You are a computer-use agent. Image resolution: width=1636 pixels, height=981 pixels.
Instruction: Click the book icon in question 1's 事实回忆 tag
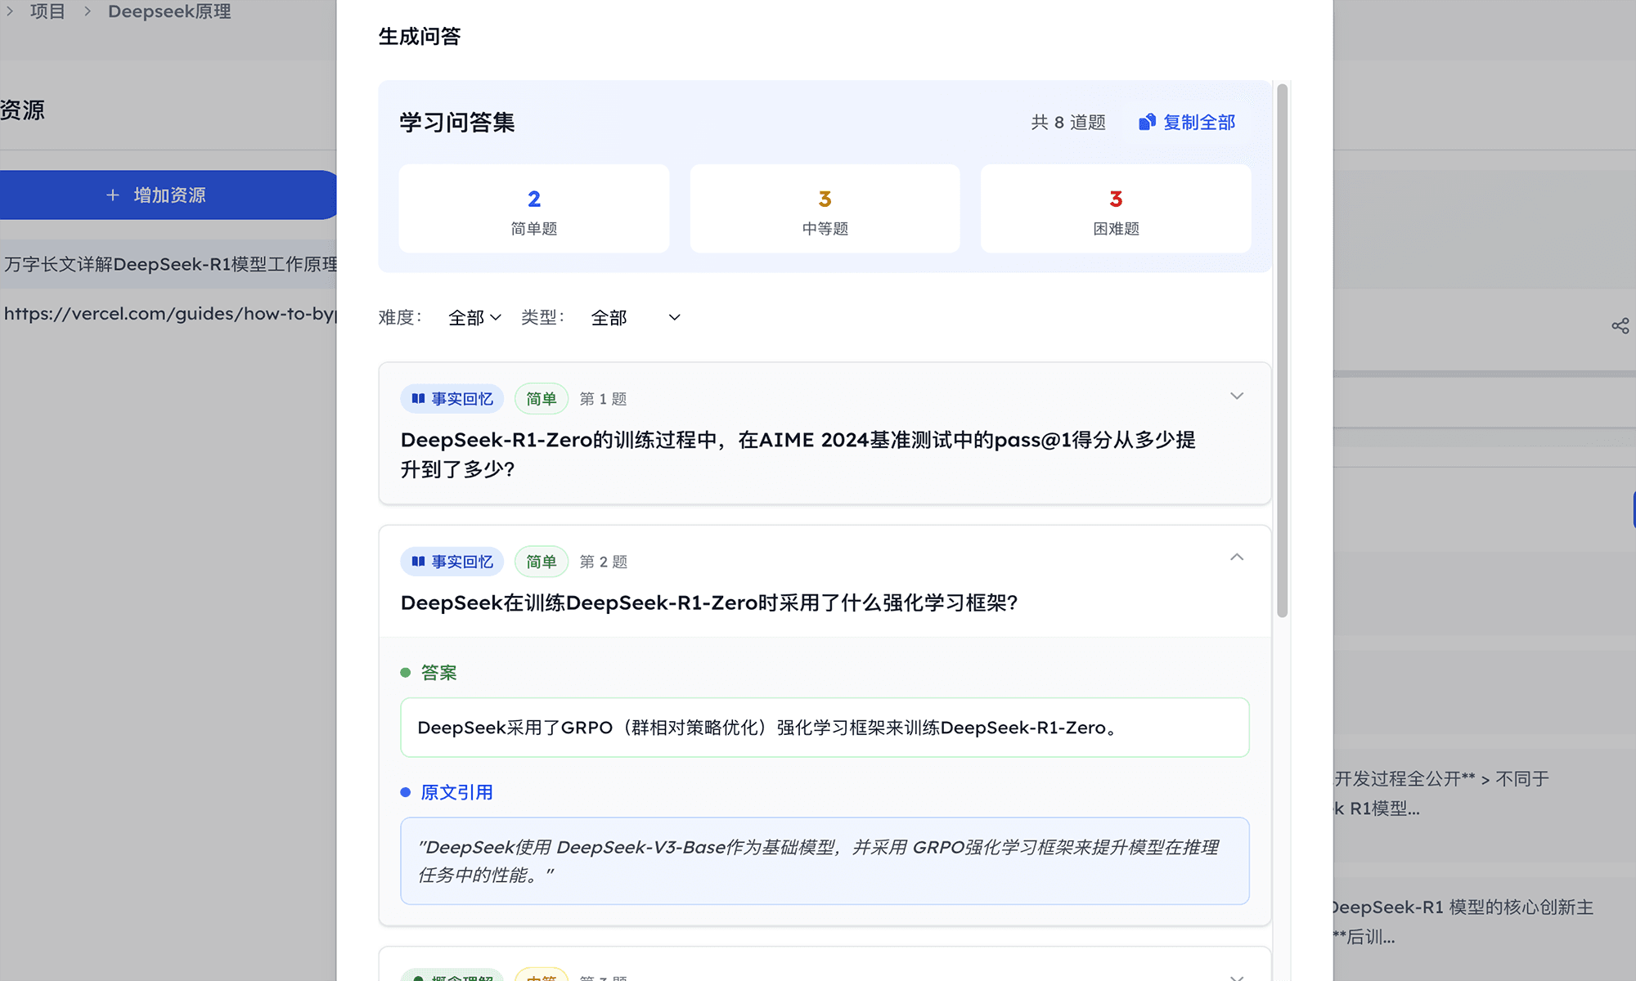tap(418, 399)
